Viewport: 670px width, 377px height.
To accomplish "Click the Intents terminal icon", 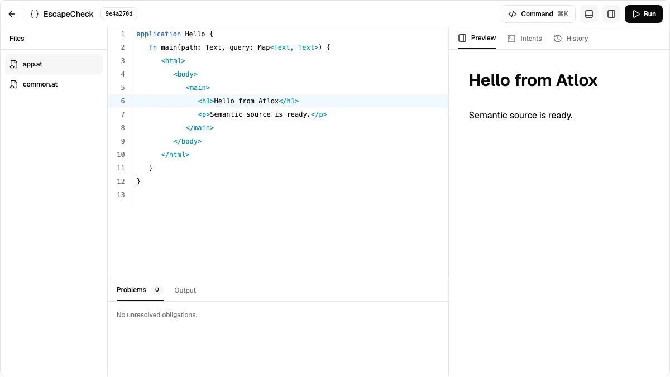I will 511,39.
